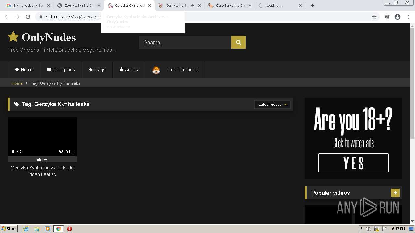Click the Popular videos plus icon
415x233 pixels.
point(395,193)
